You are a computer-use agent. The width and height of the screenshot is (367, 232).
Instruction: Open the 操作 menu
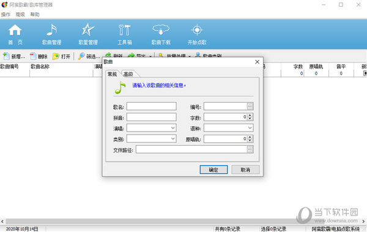tap(6, 14)
